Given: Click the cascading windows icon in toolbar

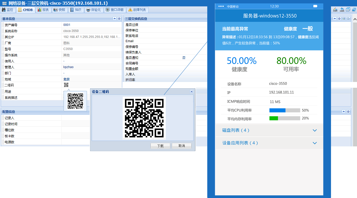Looking at the screenshot, I should click(348, 10).
